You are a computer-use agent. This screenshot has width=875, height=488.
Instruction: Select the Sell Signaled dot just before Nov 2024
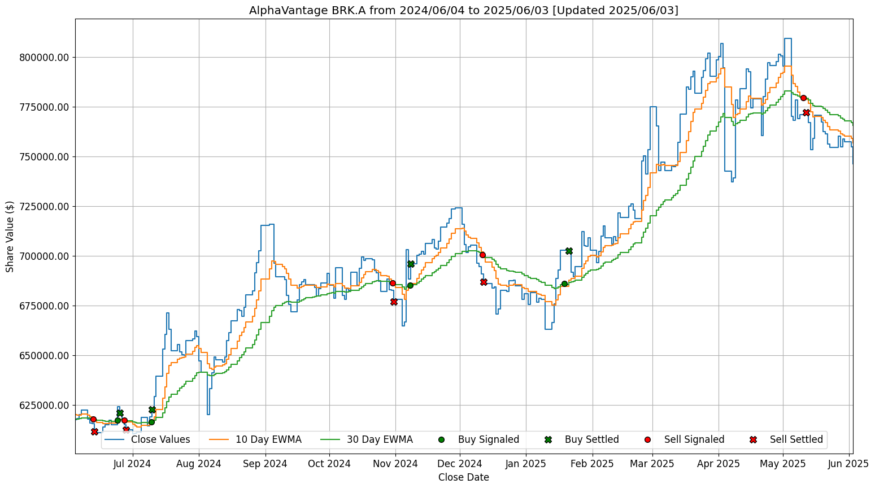click(393, 283)
